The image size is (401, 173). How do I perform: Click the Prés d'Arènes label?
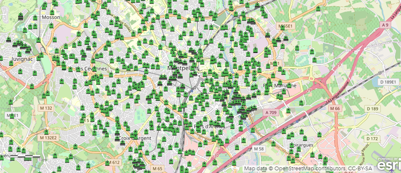[210, 126]
